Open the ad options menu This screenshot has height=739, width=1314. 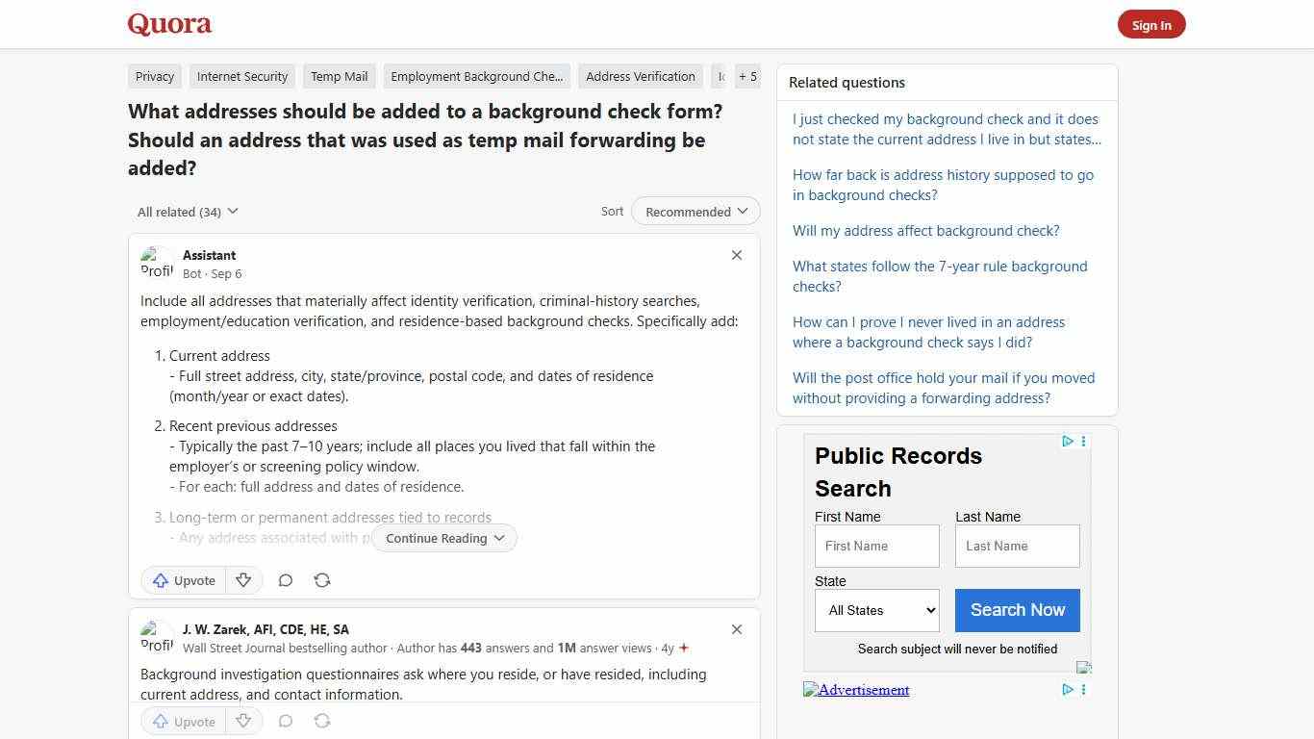click(x=1083, y=442)
